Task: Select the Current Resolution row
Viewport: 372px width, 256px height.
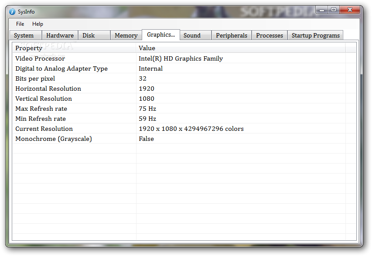Action: 184,129
